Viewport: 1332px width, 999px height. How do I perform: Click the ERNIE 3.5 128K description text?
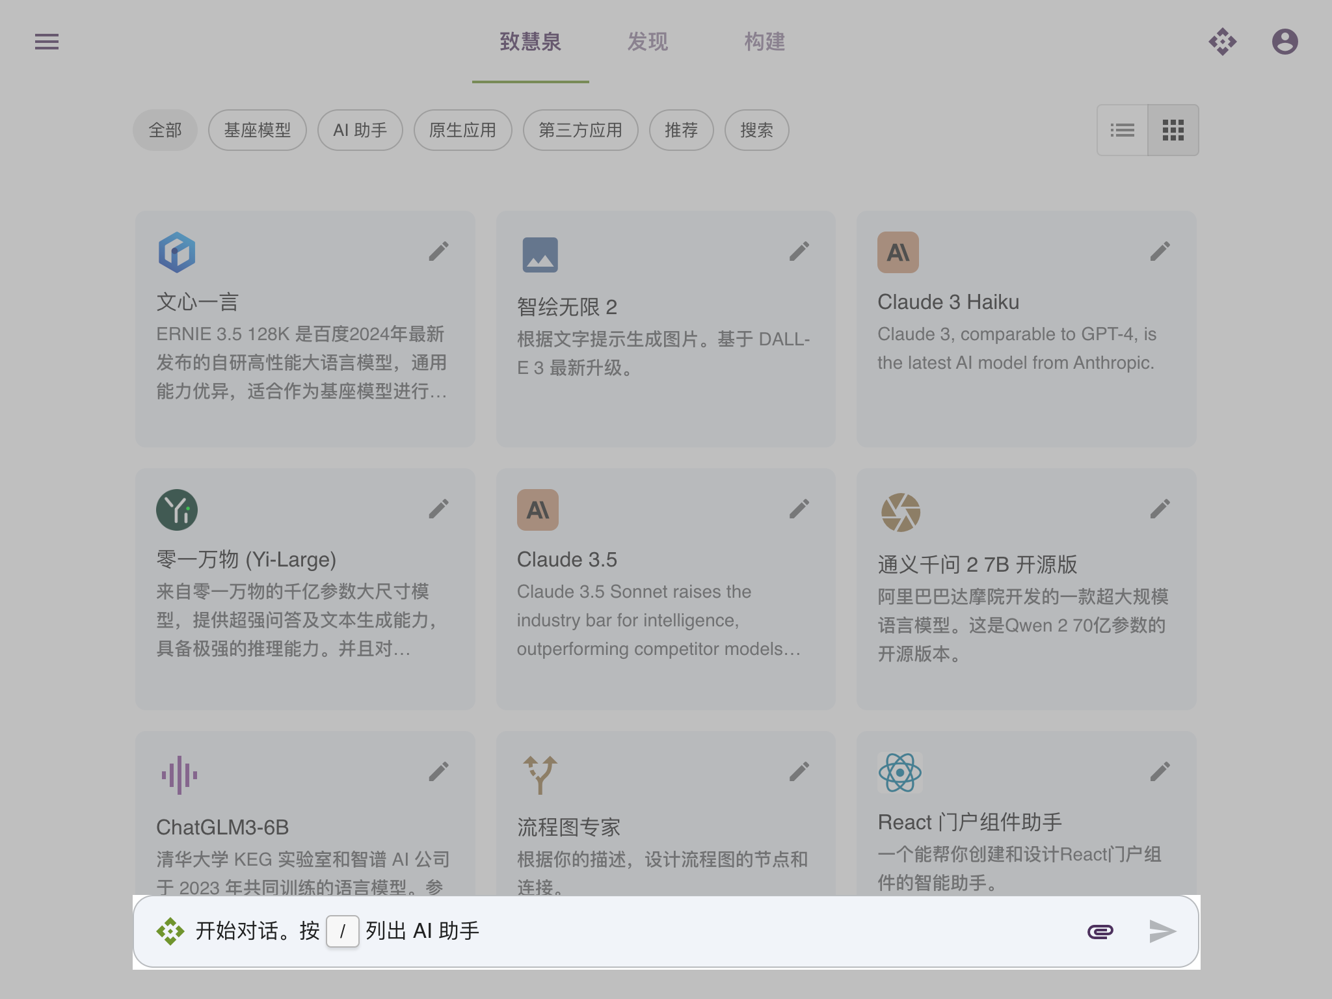[x=302, y=363]
